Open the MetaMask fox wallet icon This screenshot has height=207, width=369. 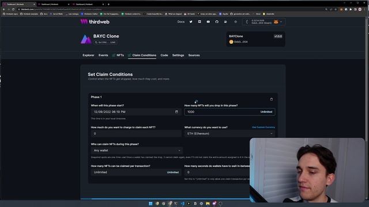(276, 22)
